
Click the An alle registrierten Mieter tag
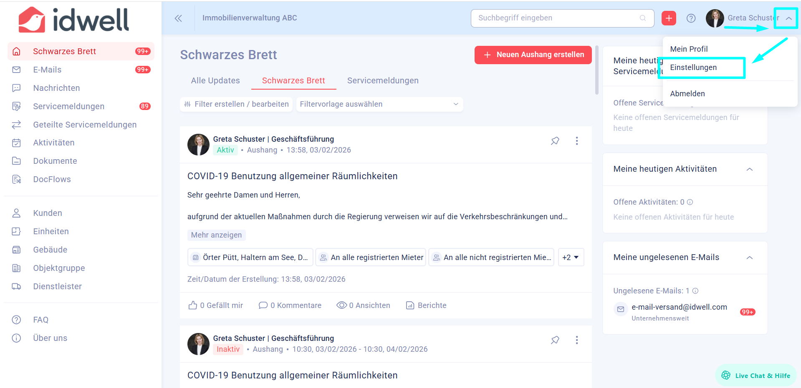click(x=371, y=258)
